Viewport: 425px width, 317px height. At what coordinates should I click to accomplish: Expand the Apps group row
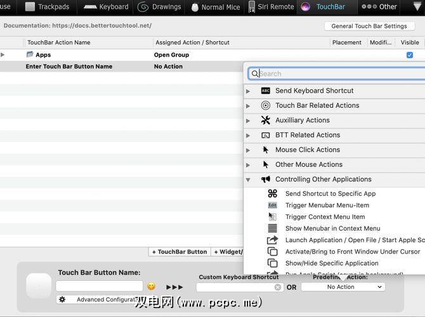tap(3, 55)
